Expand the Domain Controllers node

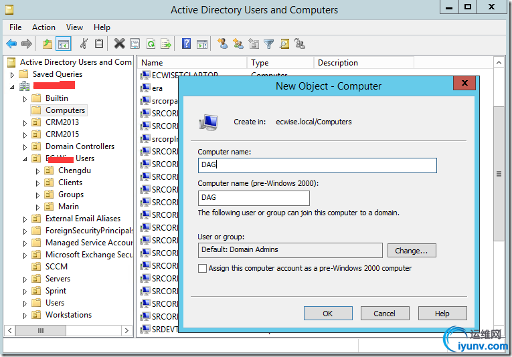(x=25, y=147)
